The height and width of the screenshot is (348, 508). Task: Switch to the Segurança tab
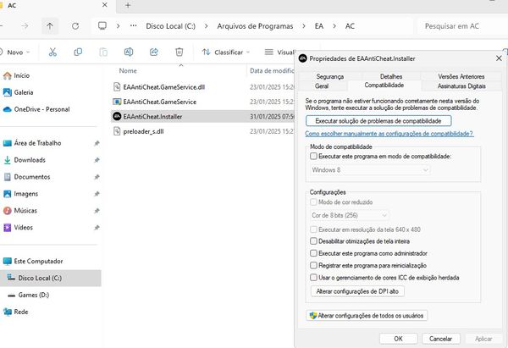(330, 76)
